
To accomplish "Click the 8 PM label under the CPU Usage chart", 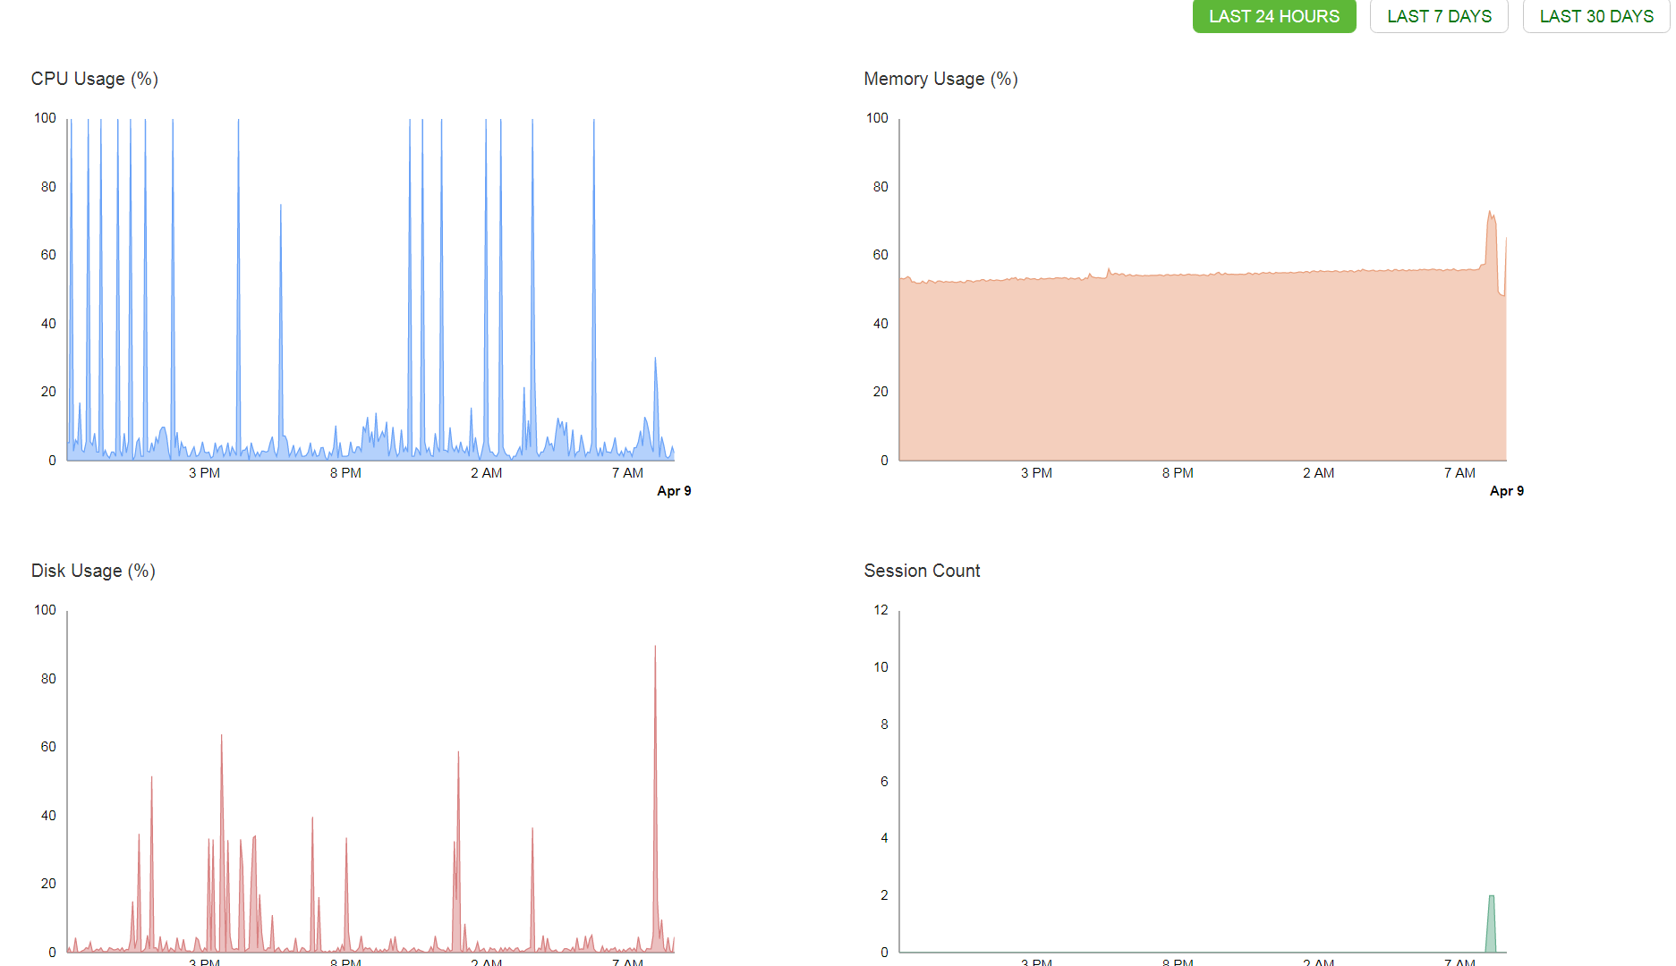I will pyautogui.click(x=345, y=473).
